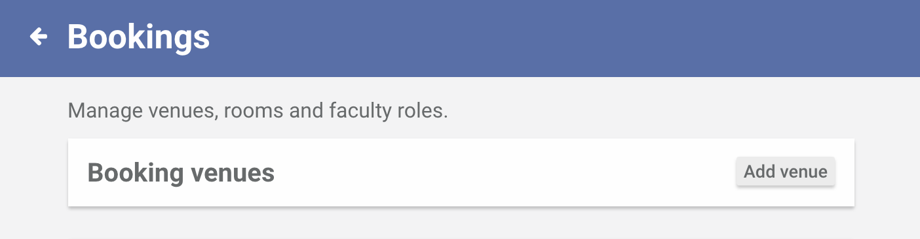Click the word 'Bookings' in the header
Viewport: 920px width, 239px height.
[138, 38]
